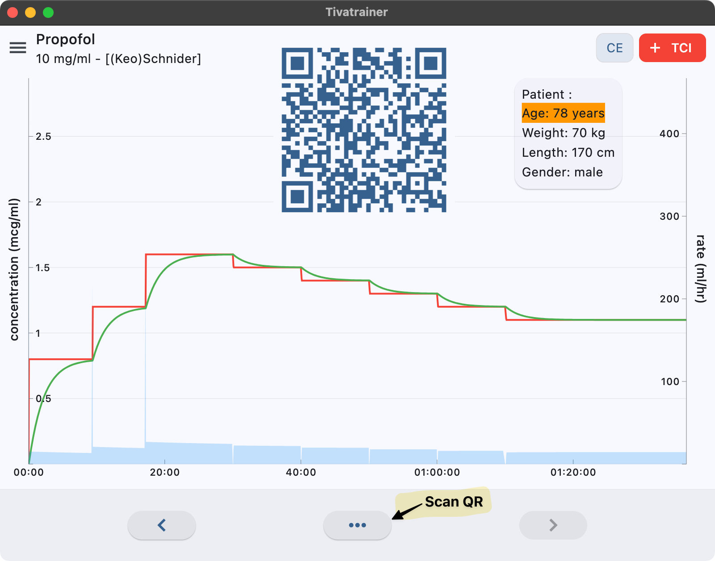The height and width of the screenshot is (561, 715).
Task: Click the concentration (mcg/ml) axis label
Action: point(14,270)
